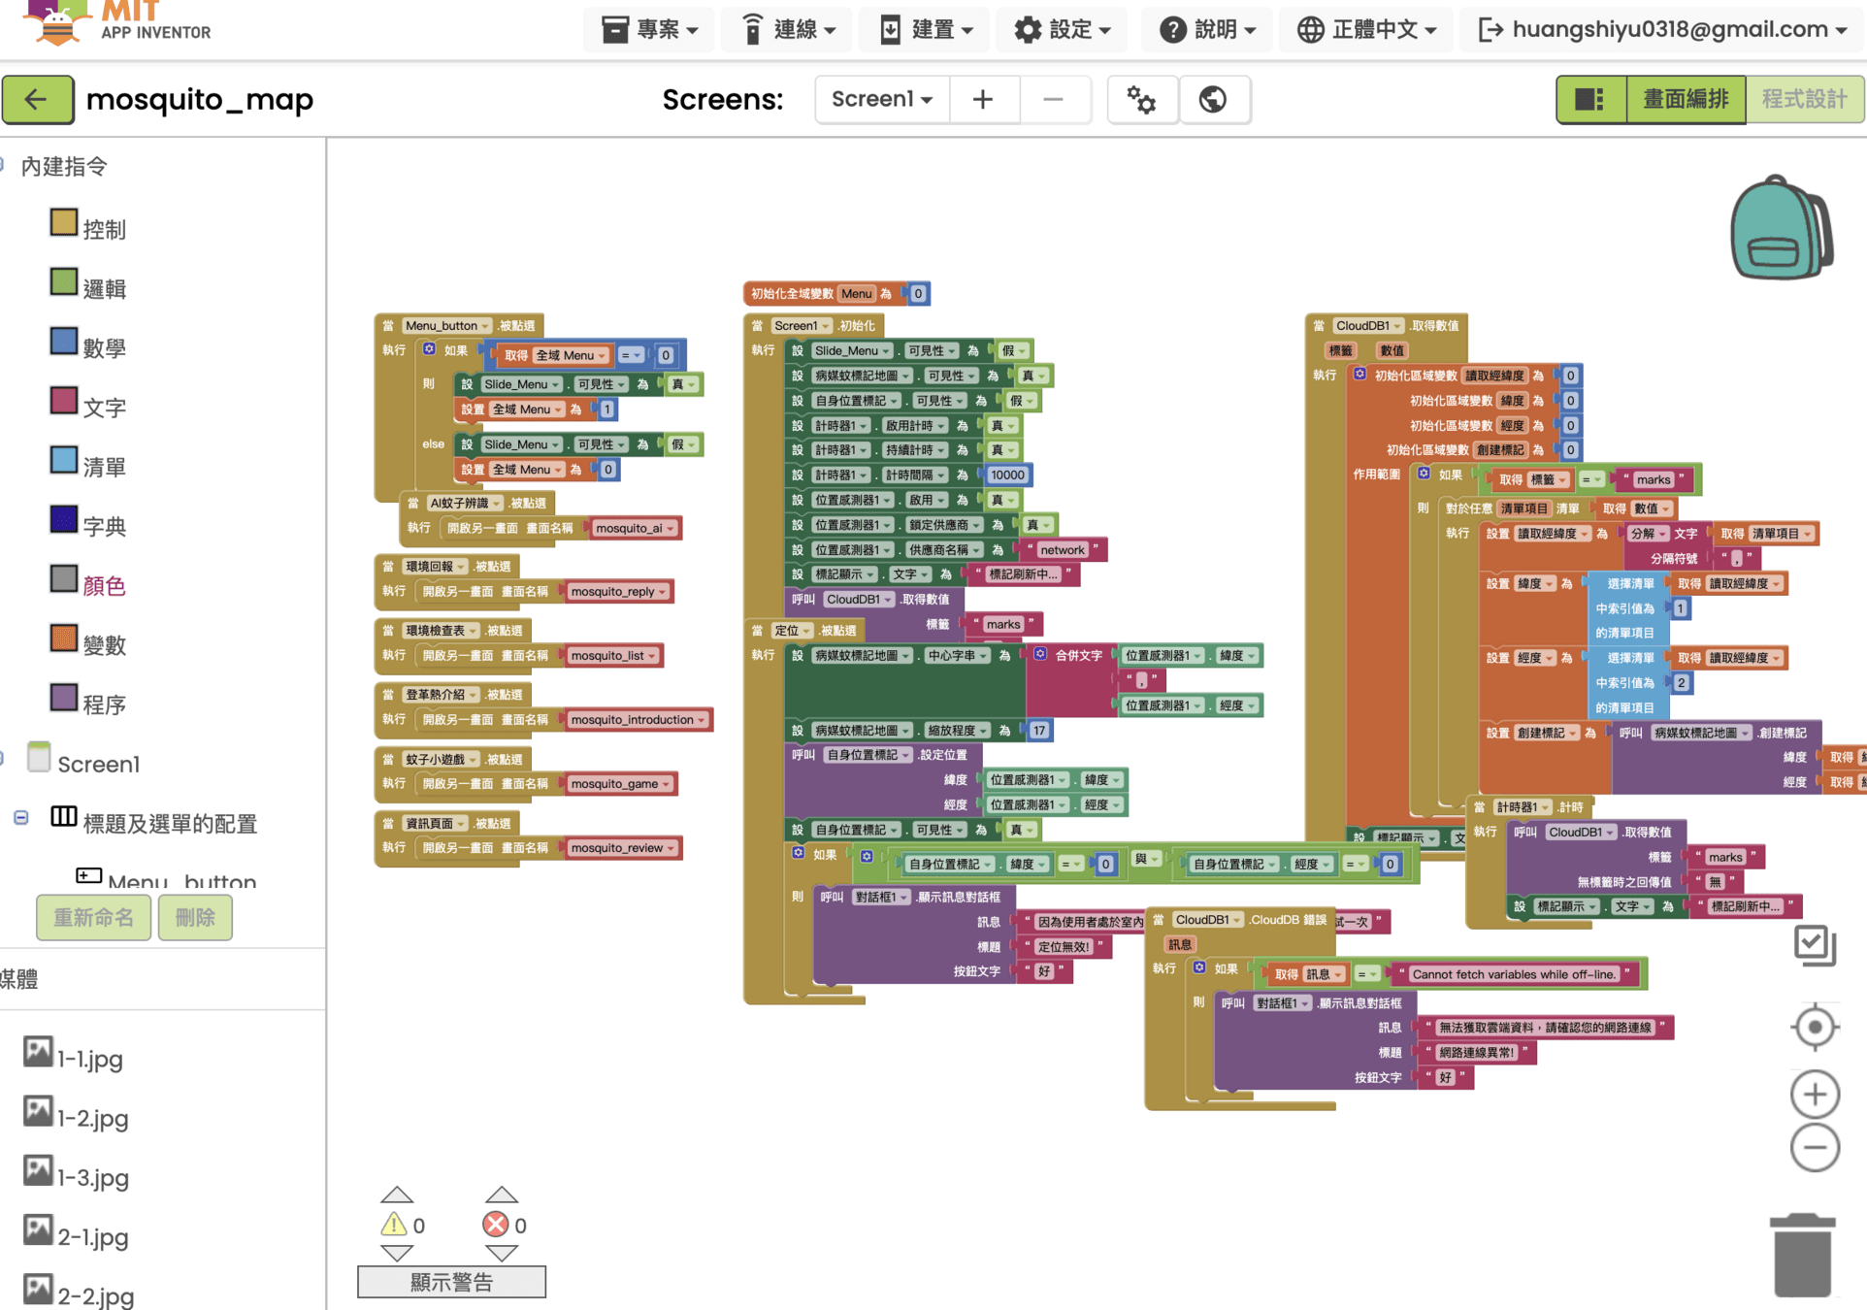Click the globe icon beside project settings
Screen dimensions: 1867x1310
coord(1213,99)
